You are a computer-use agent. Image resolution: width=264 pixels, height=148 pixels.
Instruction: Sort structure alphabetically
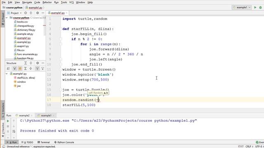(8, 69)
